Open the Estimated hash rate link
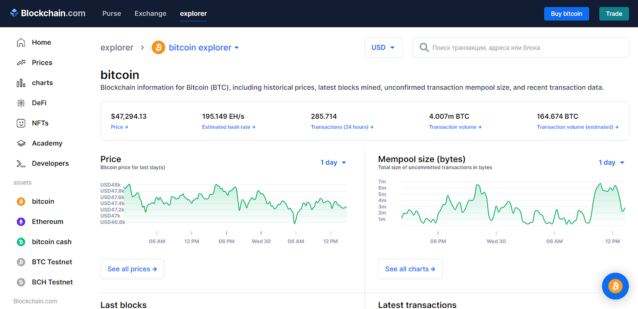Viewport: 638px width, 309px height. coord(229,127)
